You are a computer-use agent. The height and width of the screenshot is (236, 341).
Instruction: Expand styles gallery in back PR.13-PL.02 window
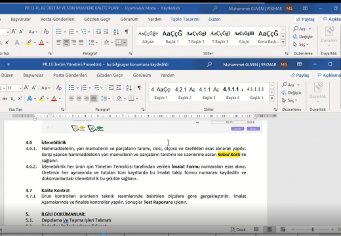(283, 43)
